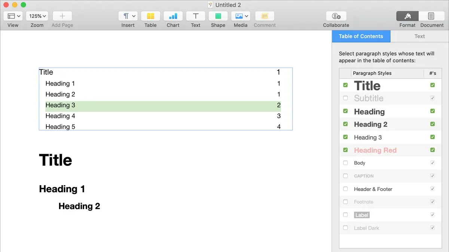Open the Media dropdown
Screen dimensions: 449x252
(241, 16)
